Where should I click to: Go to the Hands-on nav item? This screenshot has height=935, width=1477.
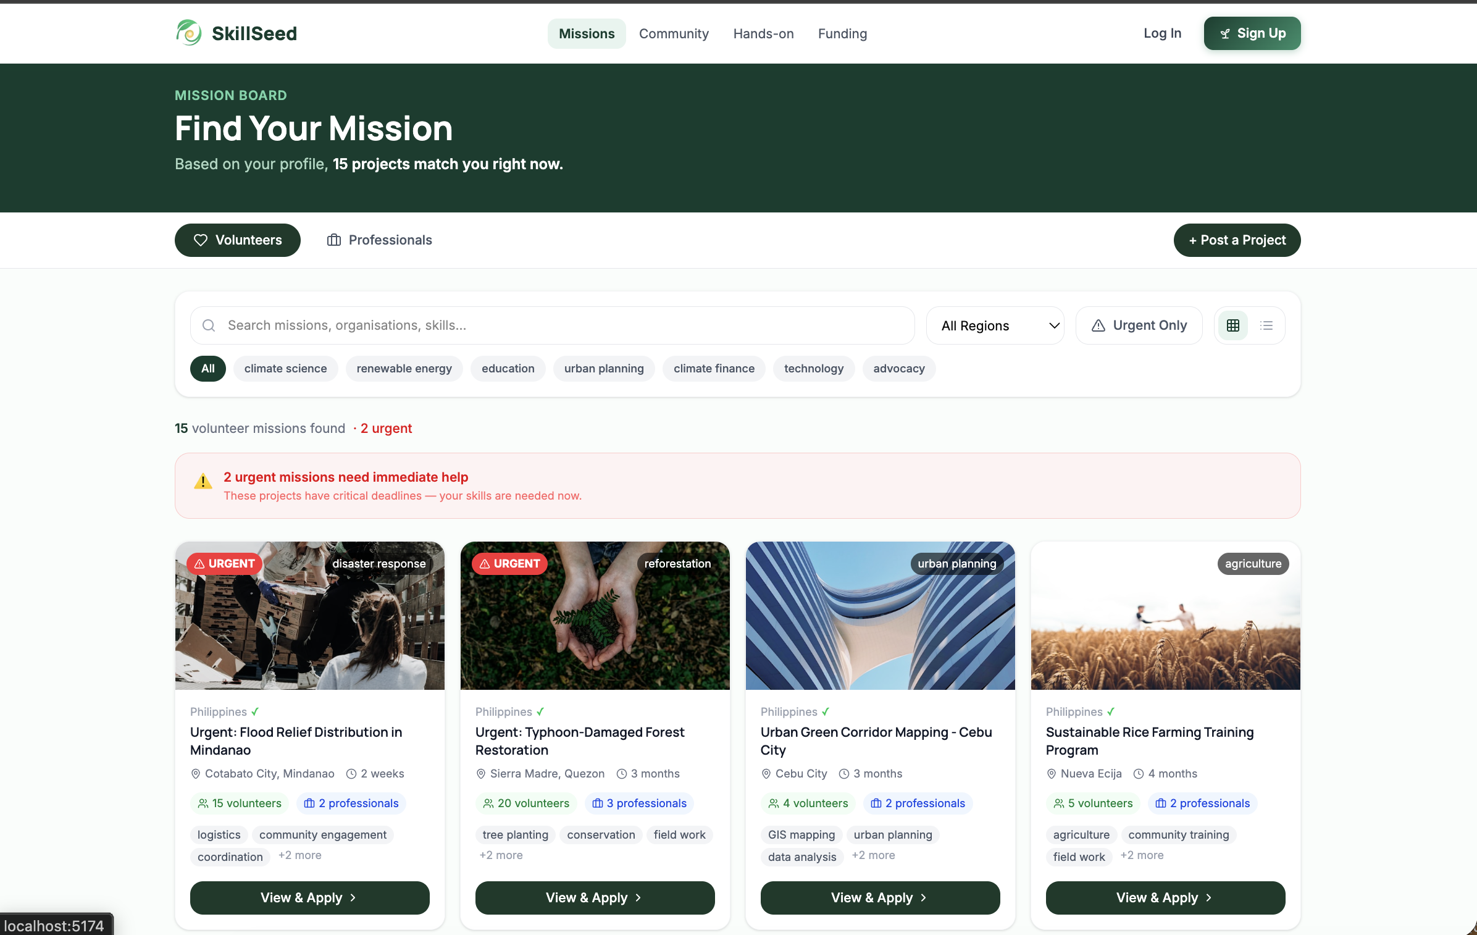point(763,33)
